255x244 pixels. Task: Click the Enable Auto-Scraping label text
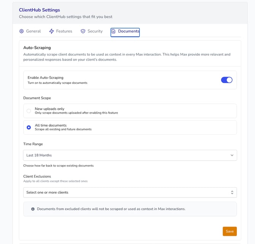[45, 77]
